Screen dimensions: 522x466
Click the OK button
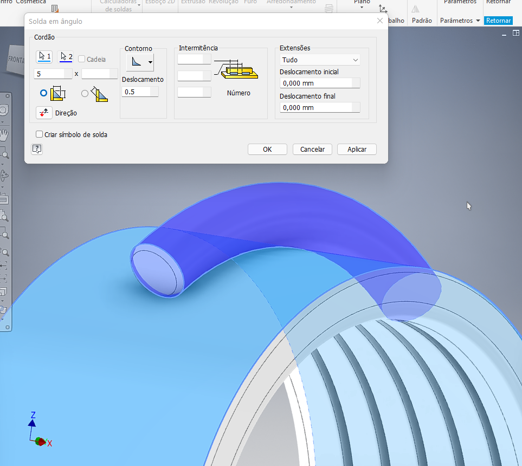click(267, 150)
